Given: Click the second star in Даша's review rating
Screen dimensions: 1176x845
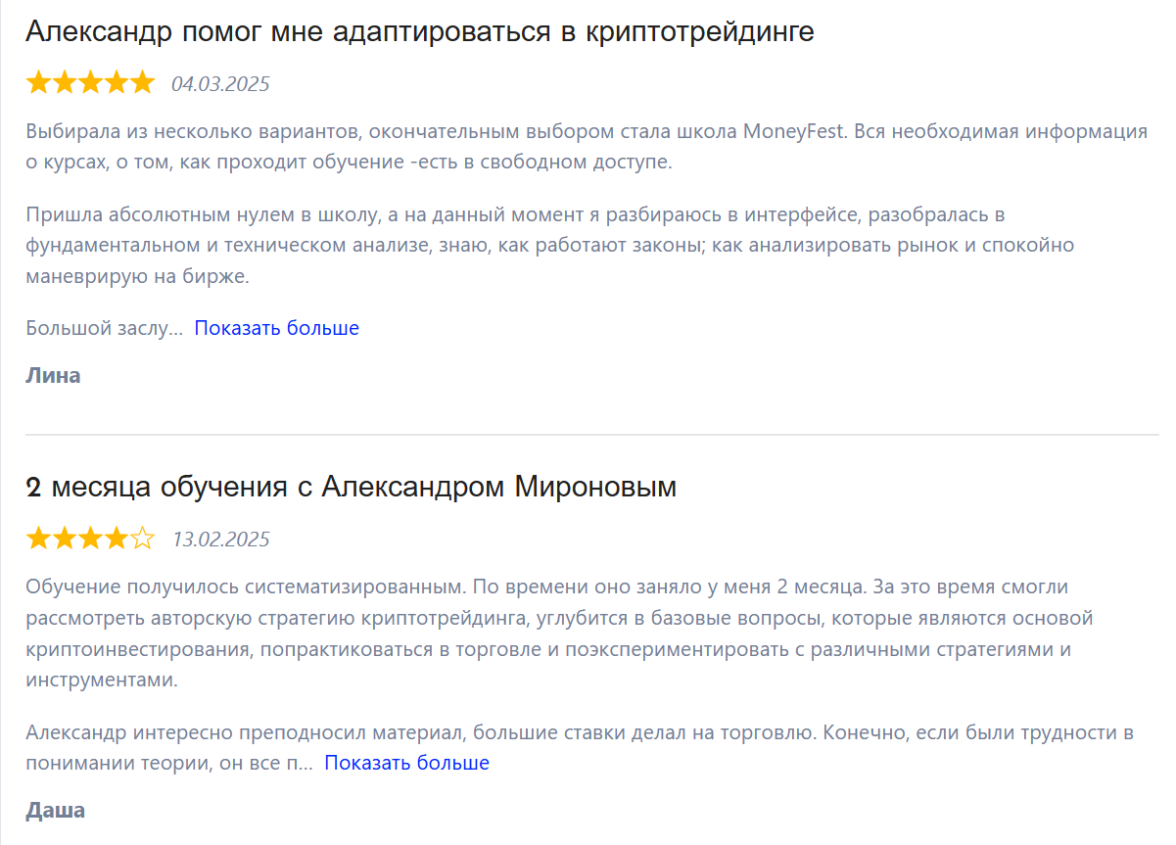Looking at the screenshot, I should (65, 538).
